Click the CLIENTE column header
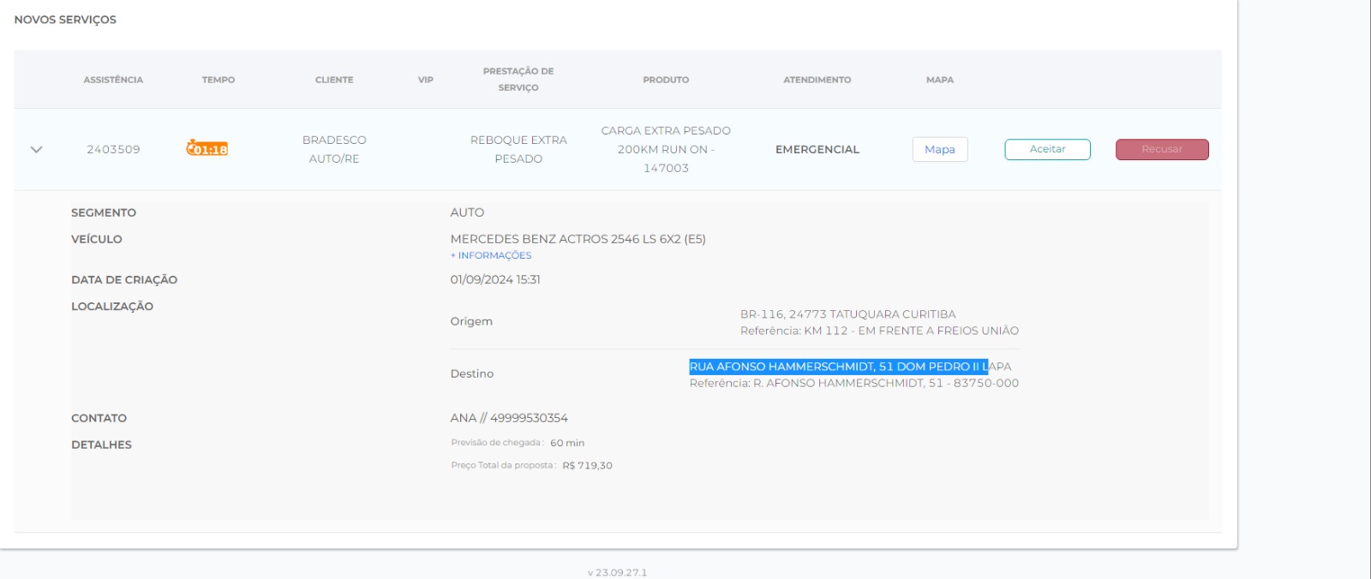 334,80
